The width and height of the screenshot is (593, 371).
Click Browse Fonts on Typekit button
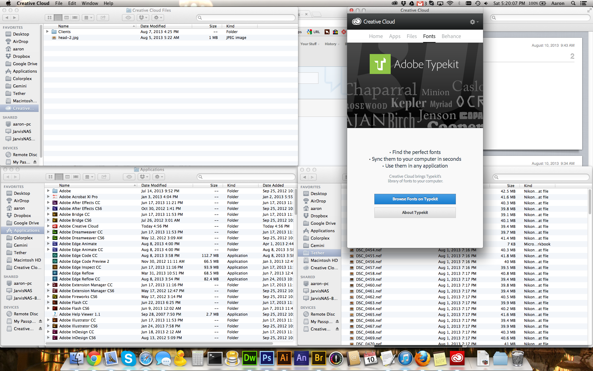(x=415, y=199)
